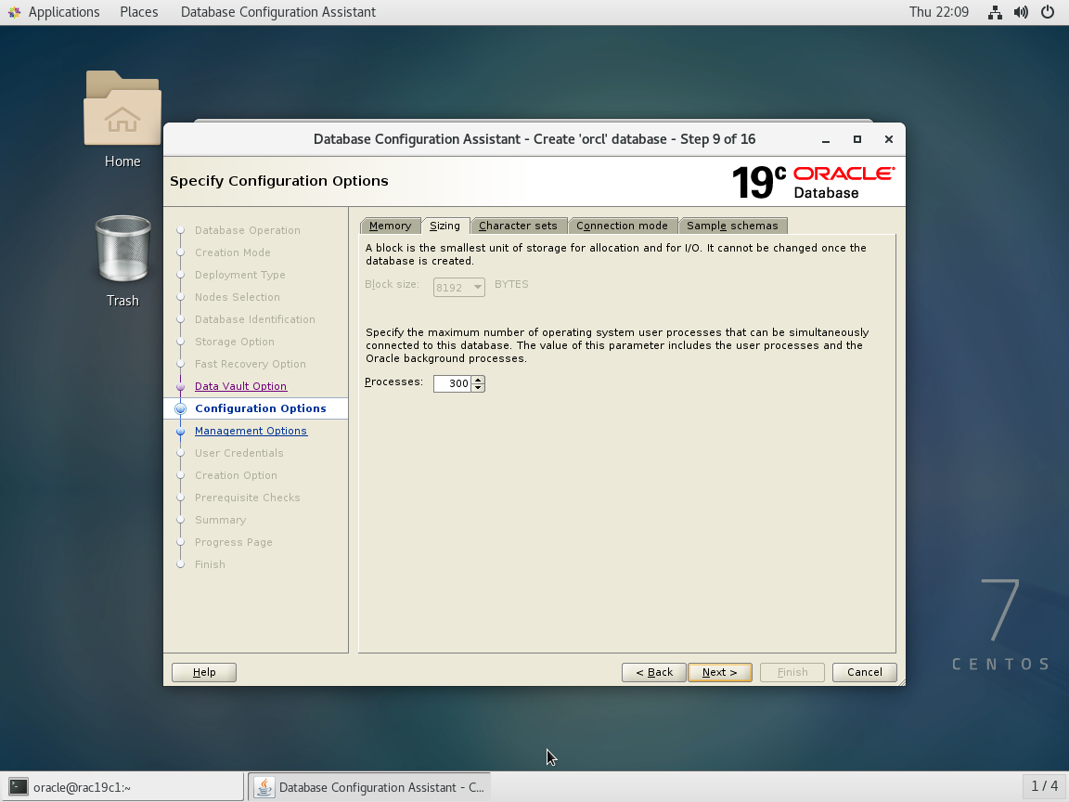Screen dimensions: 1069x802
Task: Click the network status icon in top bar
Action: point(994,12)
